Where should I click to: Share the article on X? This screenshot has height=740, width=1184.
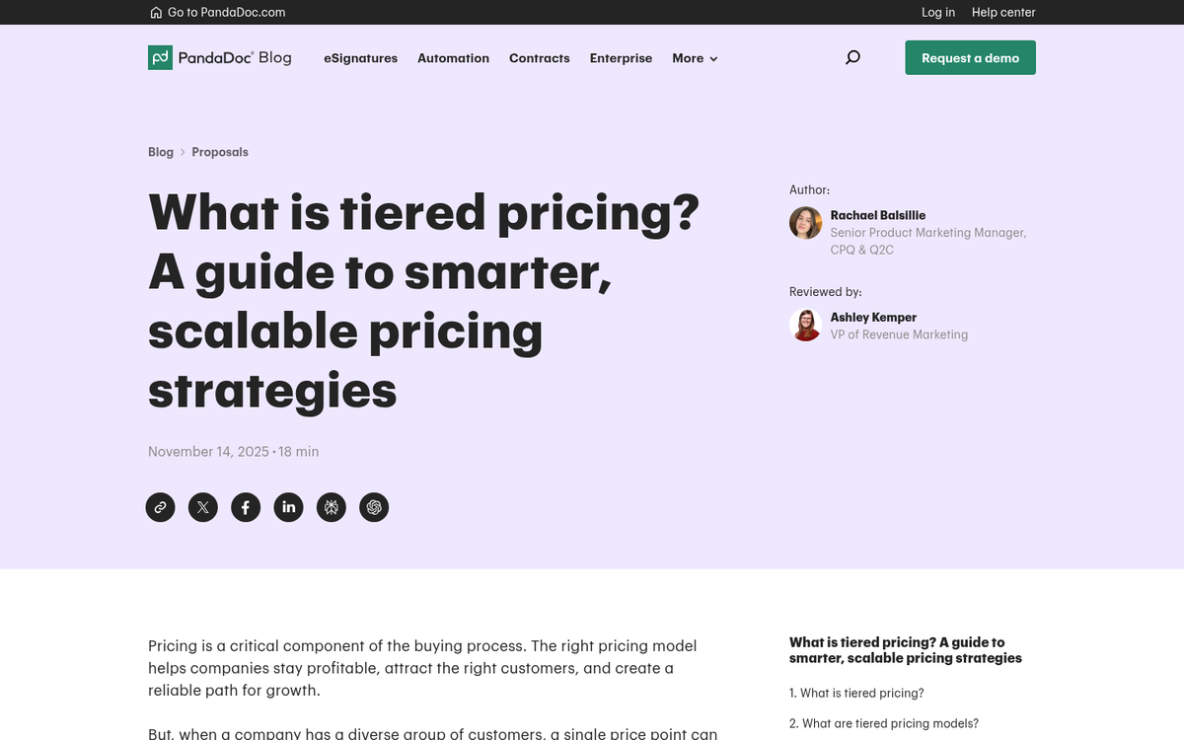click(202, 507)
